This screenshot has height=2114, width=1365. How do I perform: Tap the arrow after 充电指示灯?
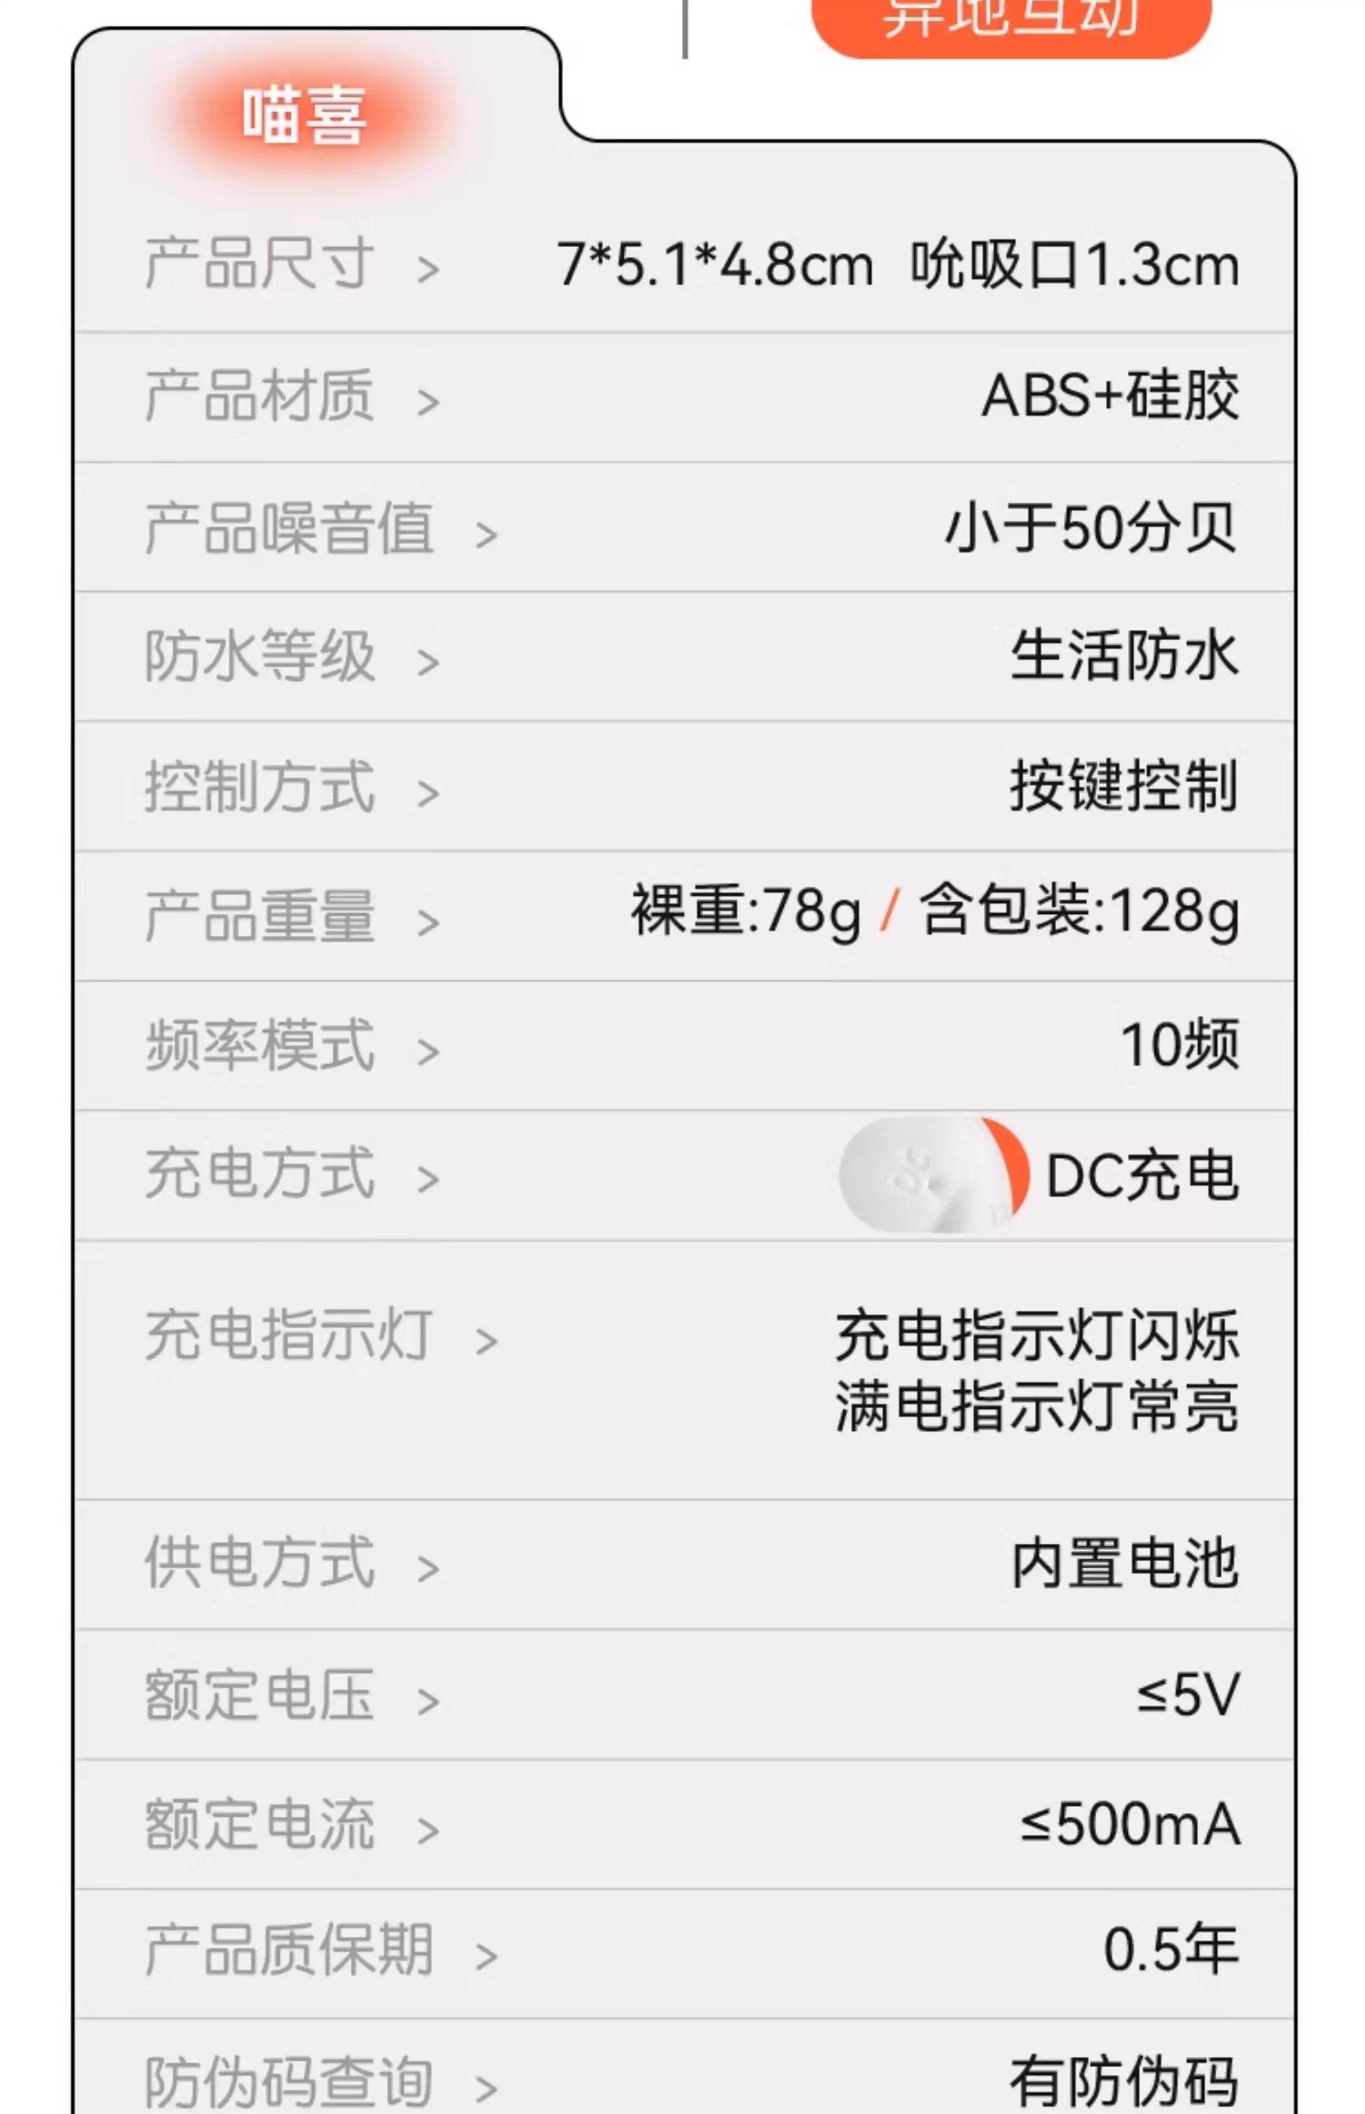click(485, 1341)
